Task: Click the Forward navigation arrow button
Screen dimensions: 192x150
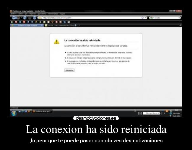Action: 18,18
